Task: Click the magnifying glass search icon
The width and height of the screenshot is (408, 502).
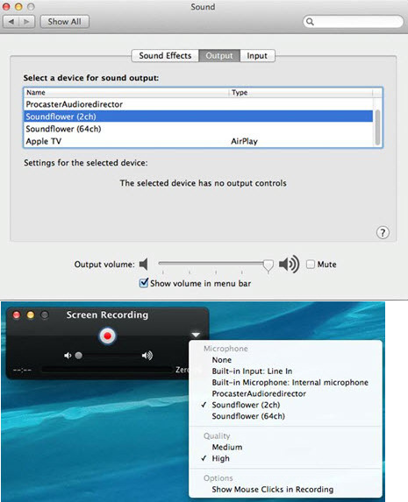Action: pos(310,21)
